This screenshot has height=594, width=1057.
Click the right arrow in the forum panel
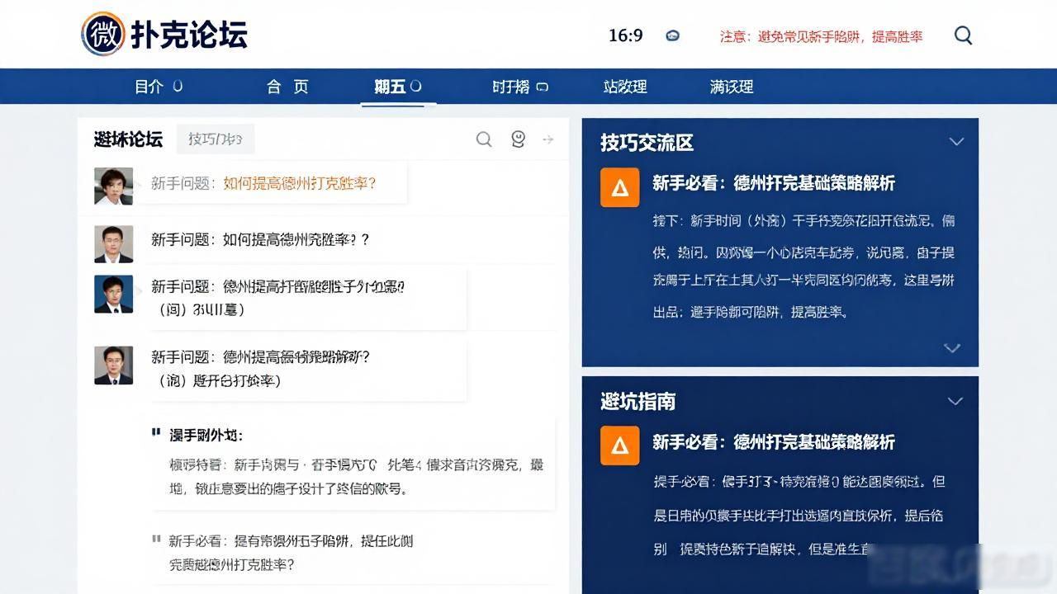(548, 139)
